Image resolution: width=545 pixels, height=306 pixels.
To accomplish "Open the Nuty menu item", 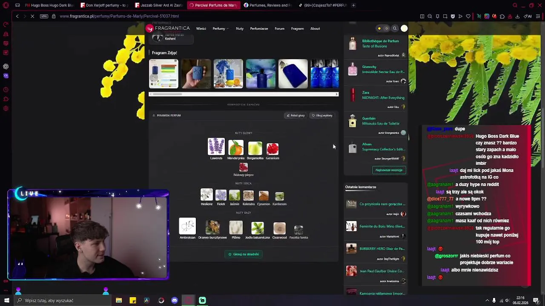I will [240, 28].
